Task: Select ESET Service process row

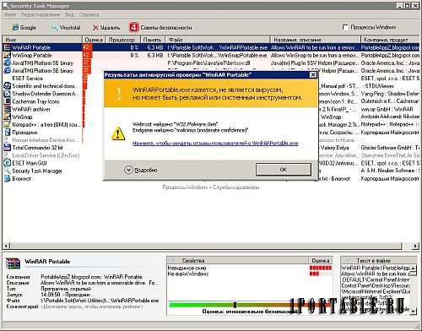Action: point(211,79)
